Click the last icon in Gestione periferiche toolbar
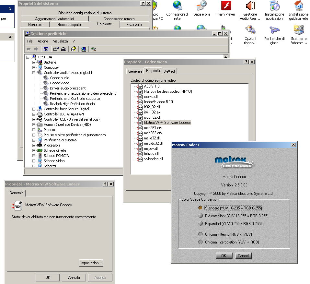 coord(94,49)
